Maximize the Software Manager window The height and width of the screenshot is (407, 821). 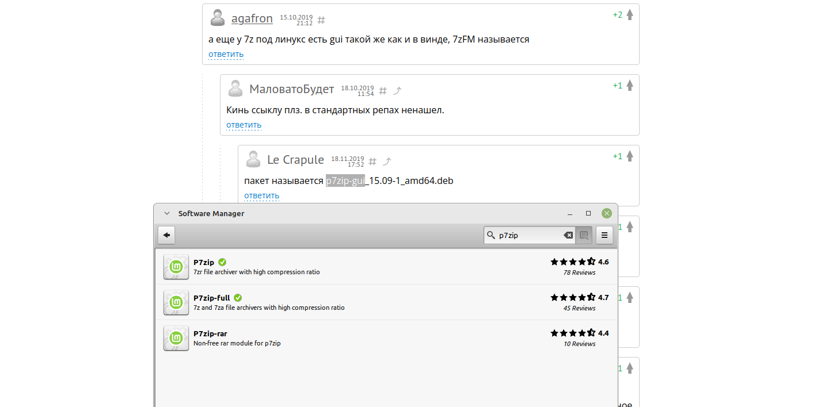588,213
